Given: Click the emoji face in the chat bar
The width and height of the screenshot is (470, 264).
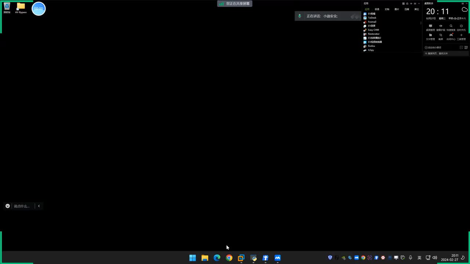Looking at the screenshot, I should [x=8, y=206].
